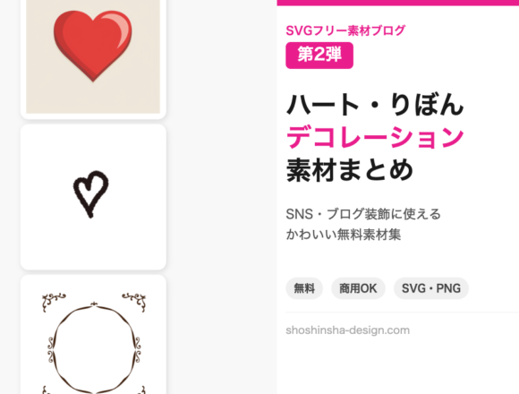Click the left side swirl of circle frame
The width and height of the screenshot is (519, 394).
[x=51, y=349]
